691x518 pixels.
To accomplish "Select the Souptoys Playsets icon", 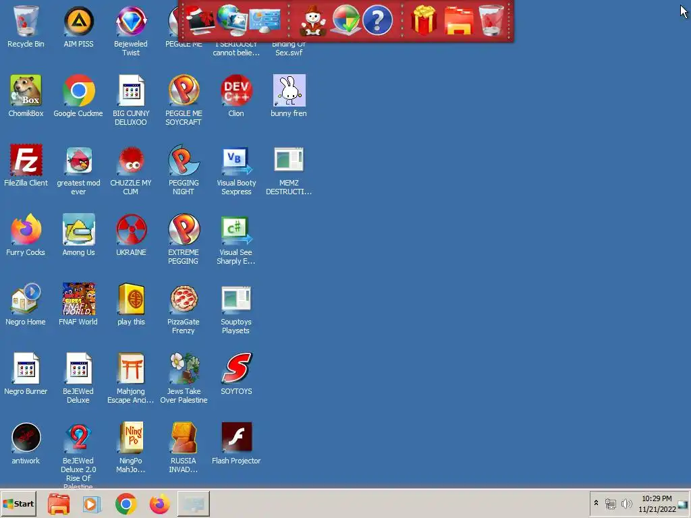I will click(236, 309).
